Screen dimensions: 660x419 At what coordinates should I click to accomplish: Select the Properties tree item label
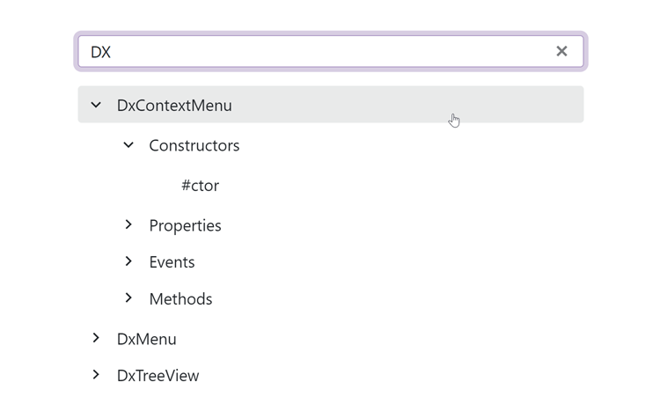(185, 225)
